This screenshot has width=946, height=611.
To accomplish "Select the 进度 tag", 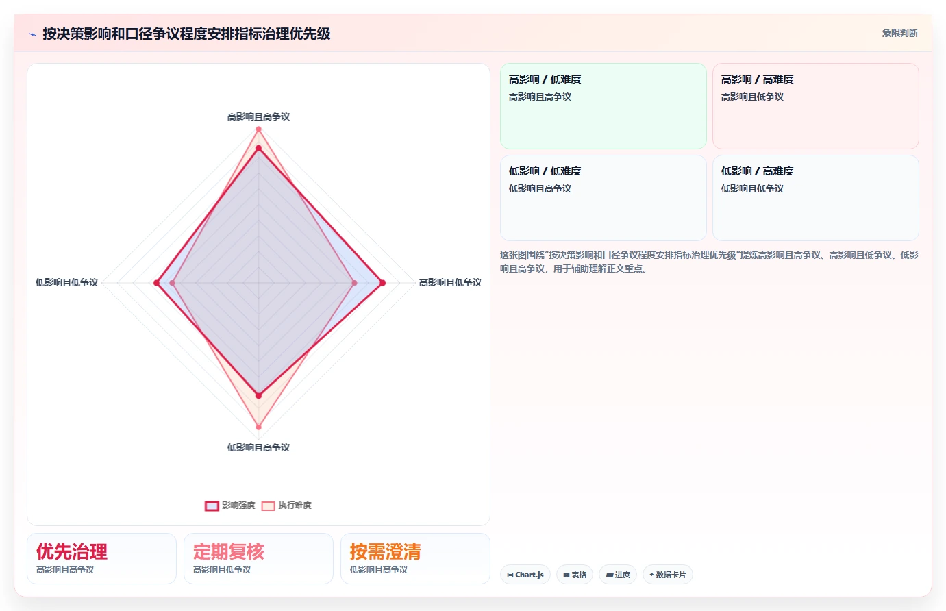I will click(x=618, y=575).
